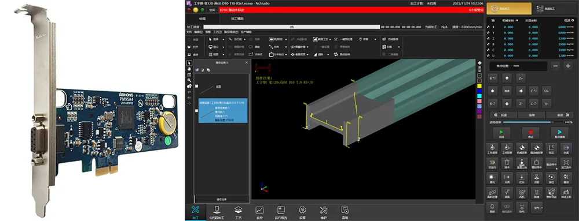
Task: Open the G代码加工 bottom tab
Action: tap(217, 212)
